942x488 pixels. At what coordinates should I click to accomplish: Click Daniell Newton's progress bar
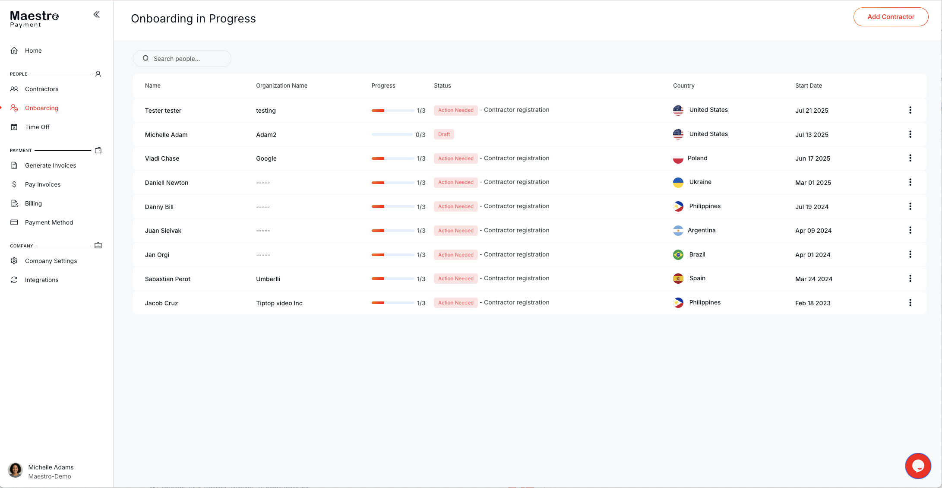point(392,183)
